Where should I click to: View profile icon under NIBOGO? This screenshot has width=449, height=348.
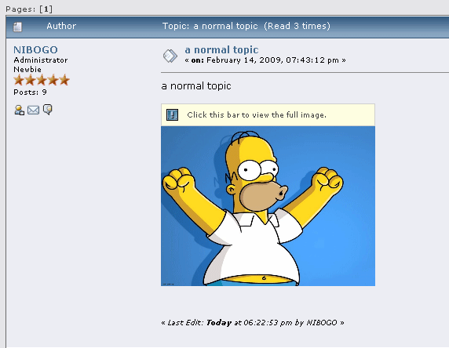(x=19, y=110)
